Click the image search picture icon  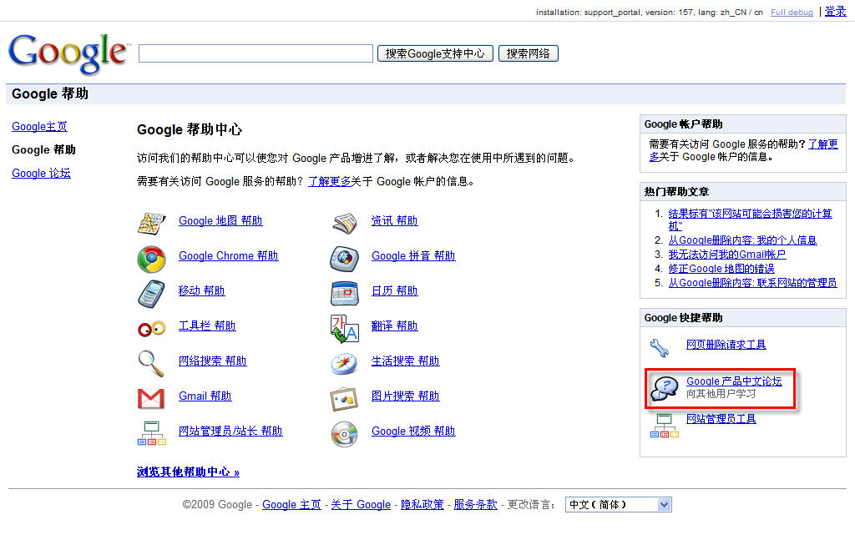click(x=344, y=399)
